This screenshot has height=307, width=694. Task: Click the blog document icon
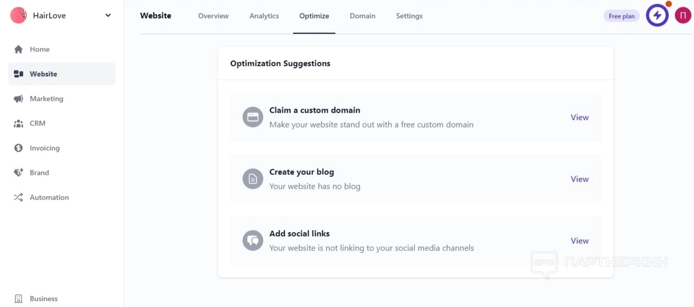[x=253, y=179]
